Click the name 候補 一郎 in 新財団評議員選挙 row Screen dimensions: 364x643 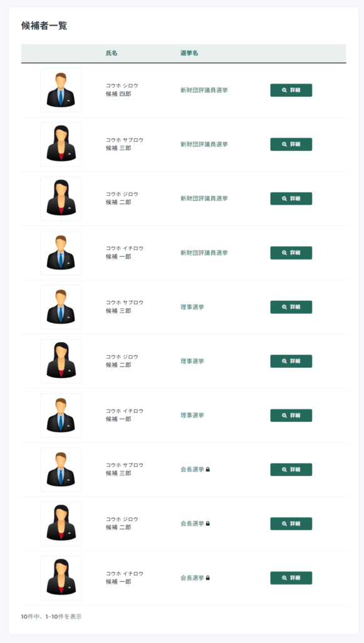point(118,257)
